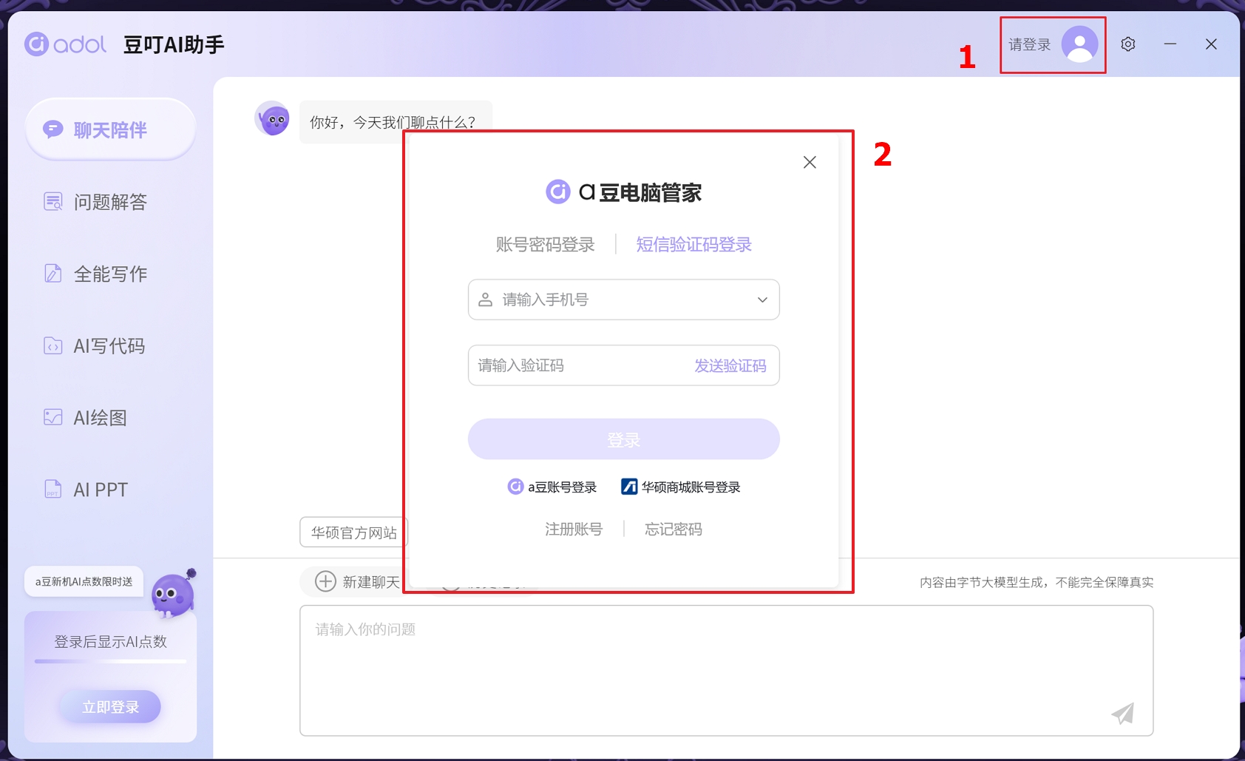Screen dimensions: 1245x761
Task: Click the paper-plane send icon
Action: pyautogui.click(x=1122, y=713)
